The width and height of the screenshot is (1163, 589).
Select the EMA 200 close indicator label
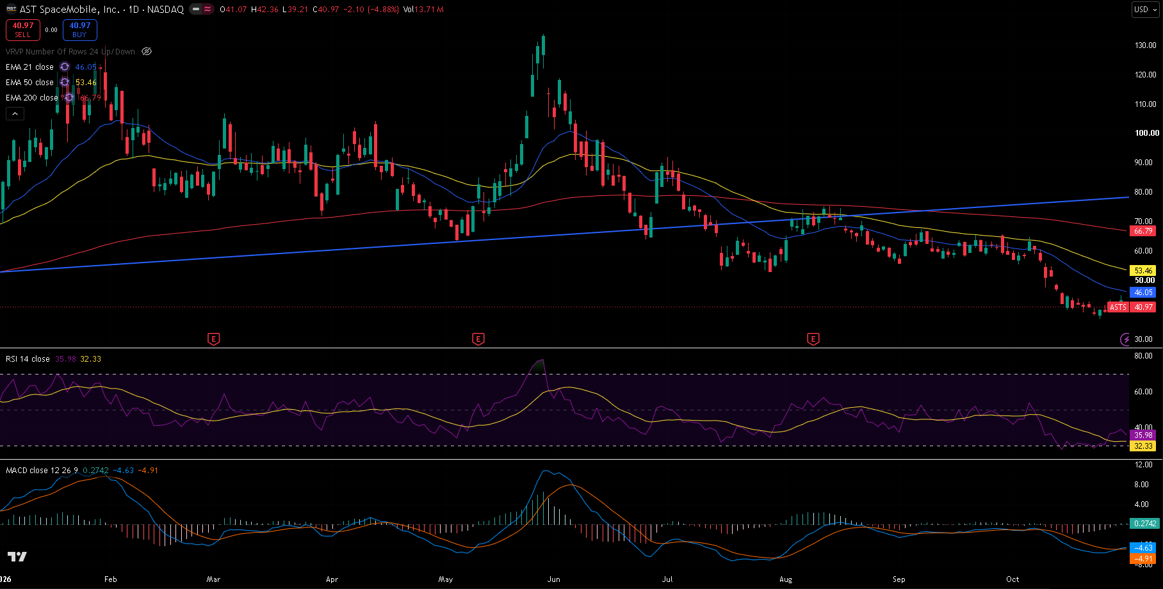[x=32, y=98]
